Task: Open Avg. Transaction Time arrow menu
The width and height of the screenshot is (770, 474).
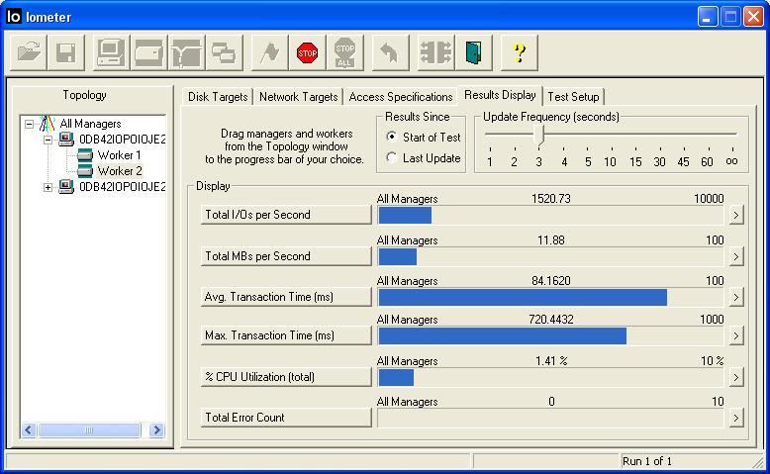Action: [x=735, y=297]
